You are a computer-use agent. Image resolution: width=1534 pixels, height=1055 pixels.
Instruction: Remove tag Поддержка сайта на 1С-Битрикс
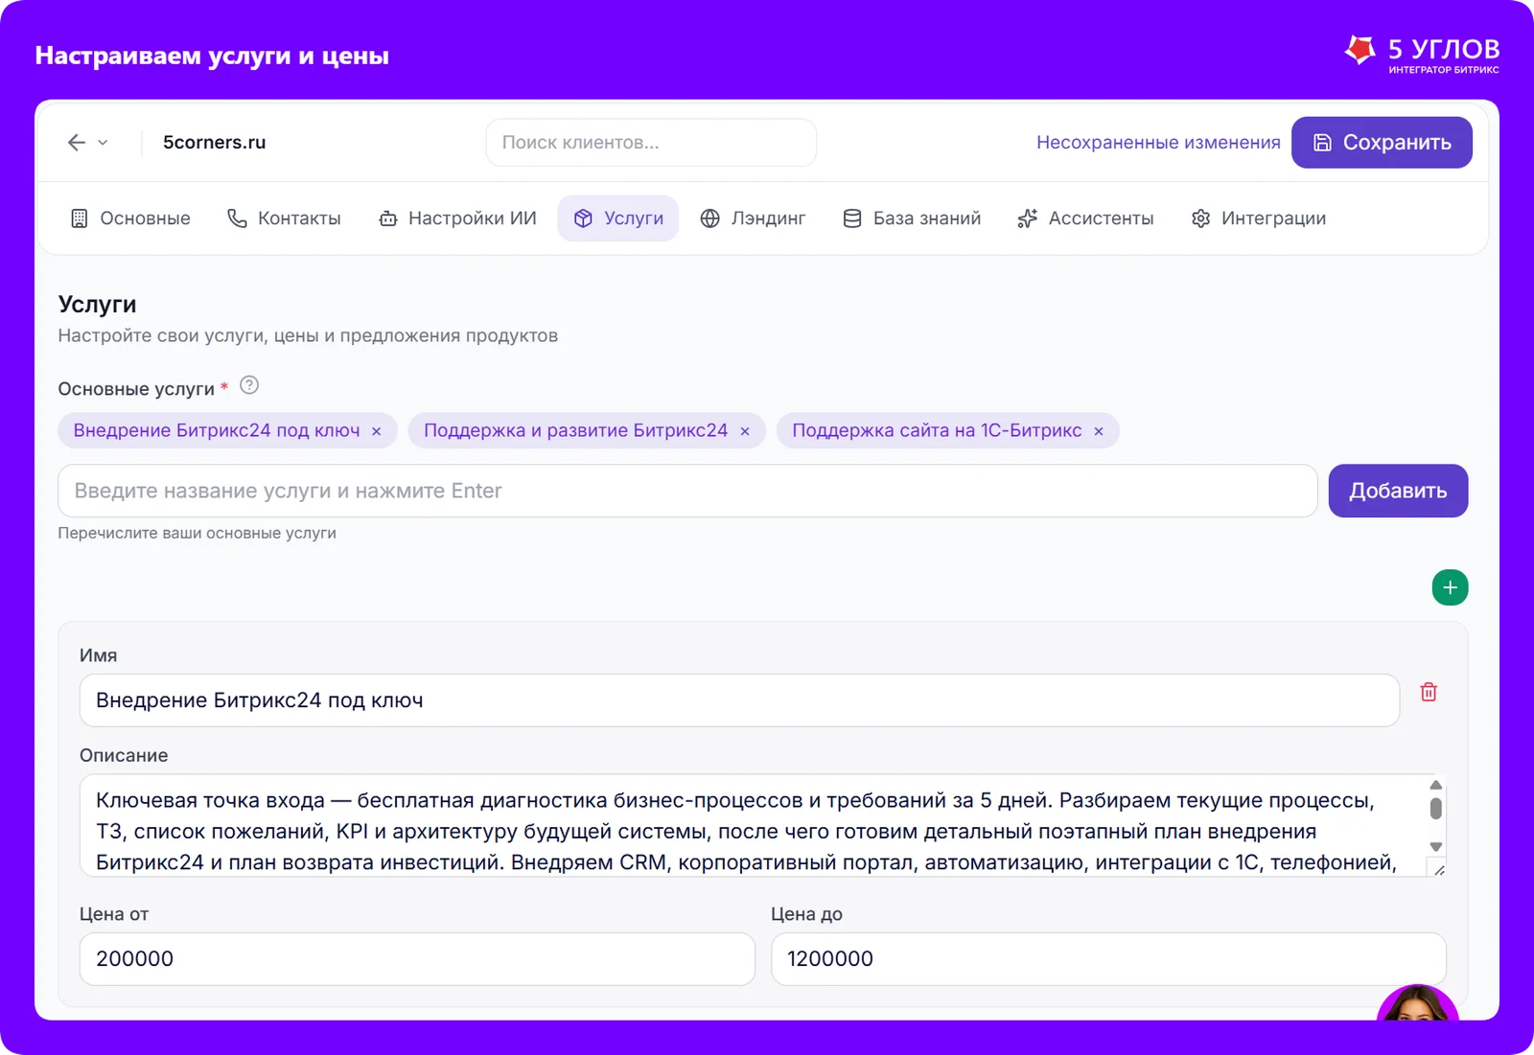(1099, 431)
